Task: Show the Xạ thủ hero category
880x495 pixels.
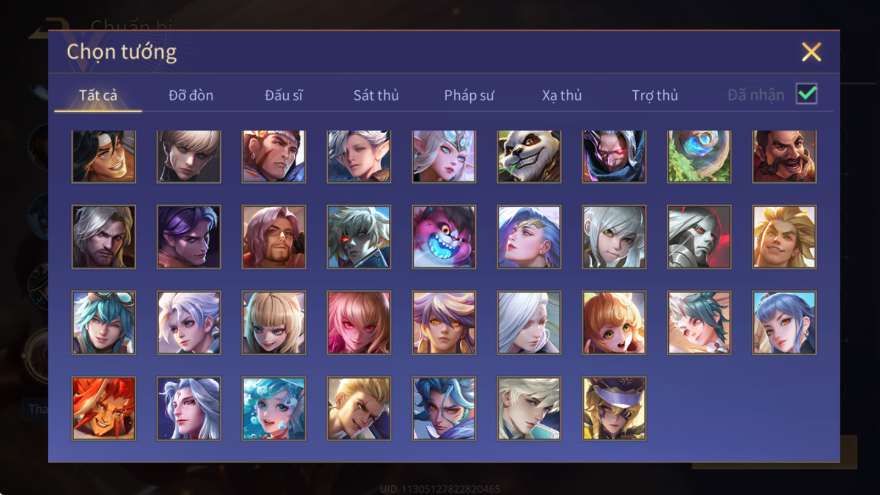Action: [x=562, y=95]
